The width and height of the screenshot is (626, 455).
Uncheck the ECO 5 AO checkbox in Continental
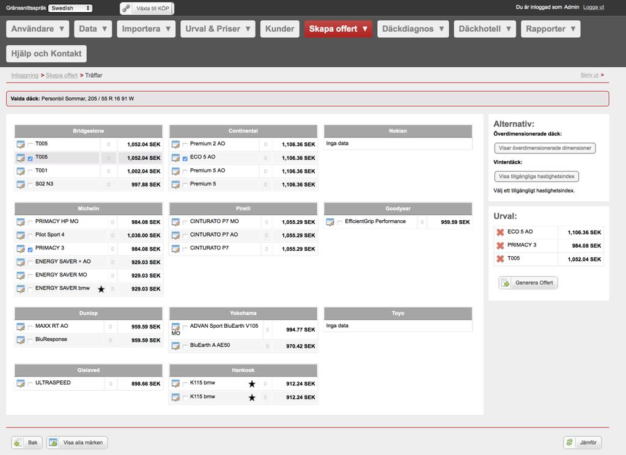185,158
